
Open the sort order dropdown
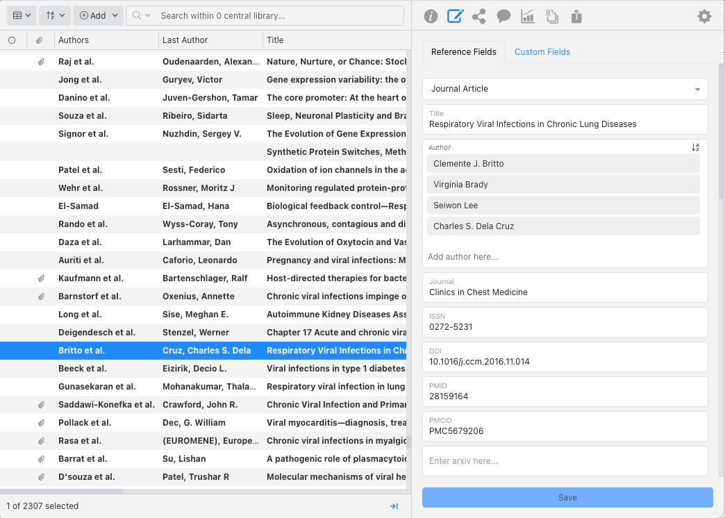[x=55, y=15]
